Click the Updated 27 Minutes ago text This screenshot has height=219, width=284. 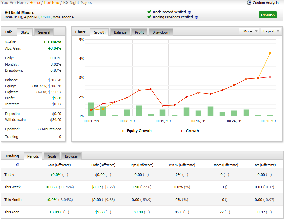tap(49, 129)
